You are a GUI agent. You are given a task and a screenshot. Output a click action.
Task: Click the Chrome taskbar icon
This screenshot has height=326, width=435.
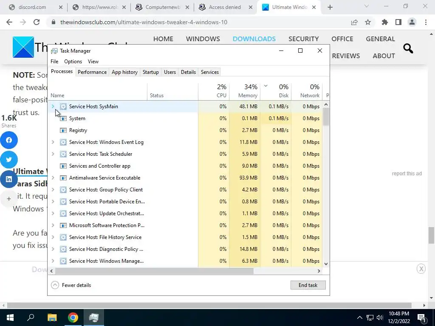(73, 318)
